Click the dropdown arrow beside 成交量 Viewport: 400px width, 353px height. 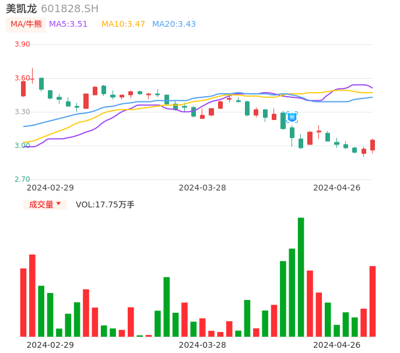point(58,204)
